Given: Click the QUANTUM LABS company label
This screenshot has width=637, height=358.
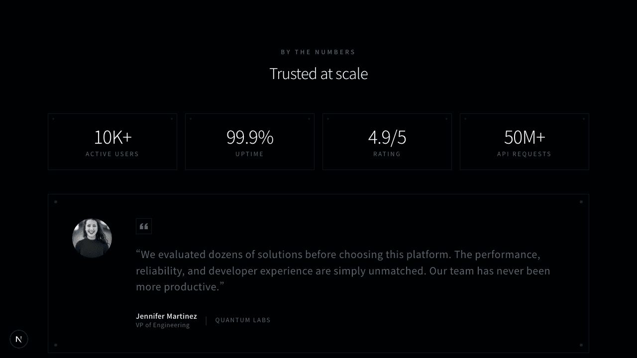Looking at the screenshot, I should coord(243,320).
